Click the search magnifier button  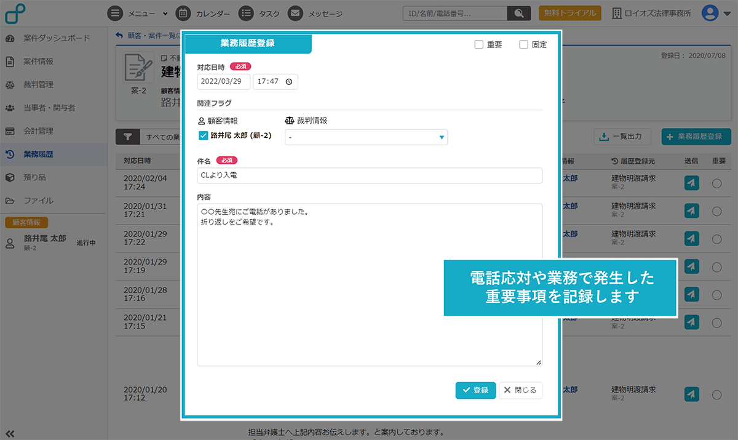pos(518,13)
